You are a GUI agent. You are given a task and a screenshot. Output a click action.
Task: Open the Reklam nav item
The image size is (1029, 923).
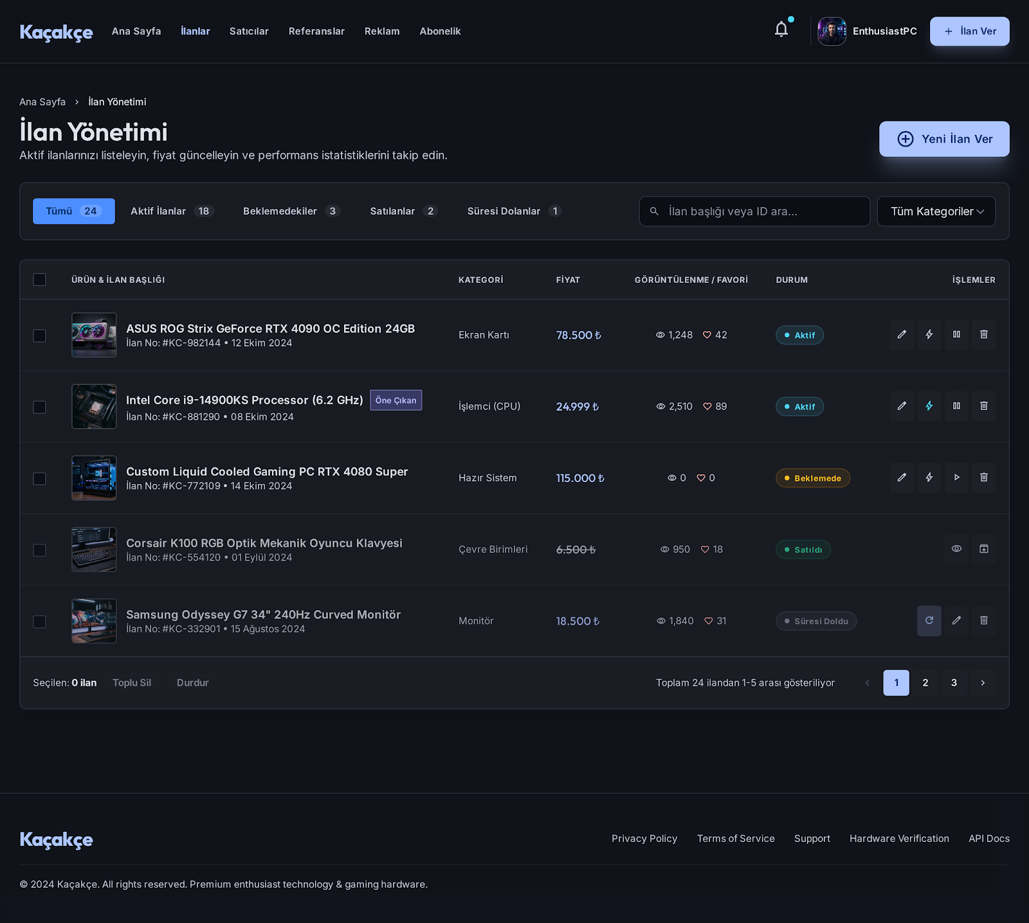(x=382, y=31)
